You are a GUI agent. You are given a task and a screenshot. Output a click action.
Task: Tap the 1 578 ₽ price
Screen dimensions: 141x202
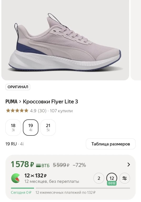[22, 164]
